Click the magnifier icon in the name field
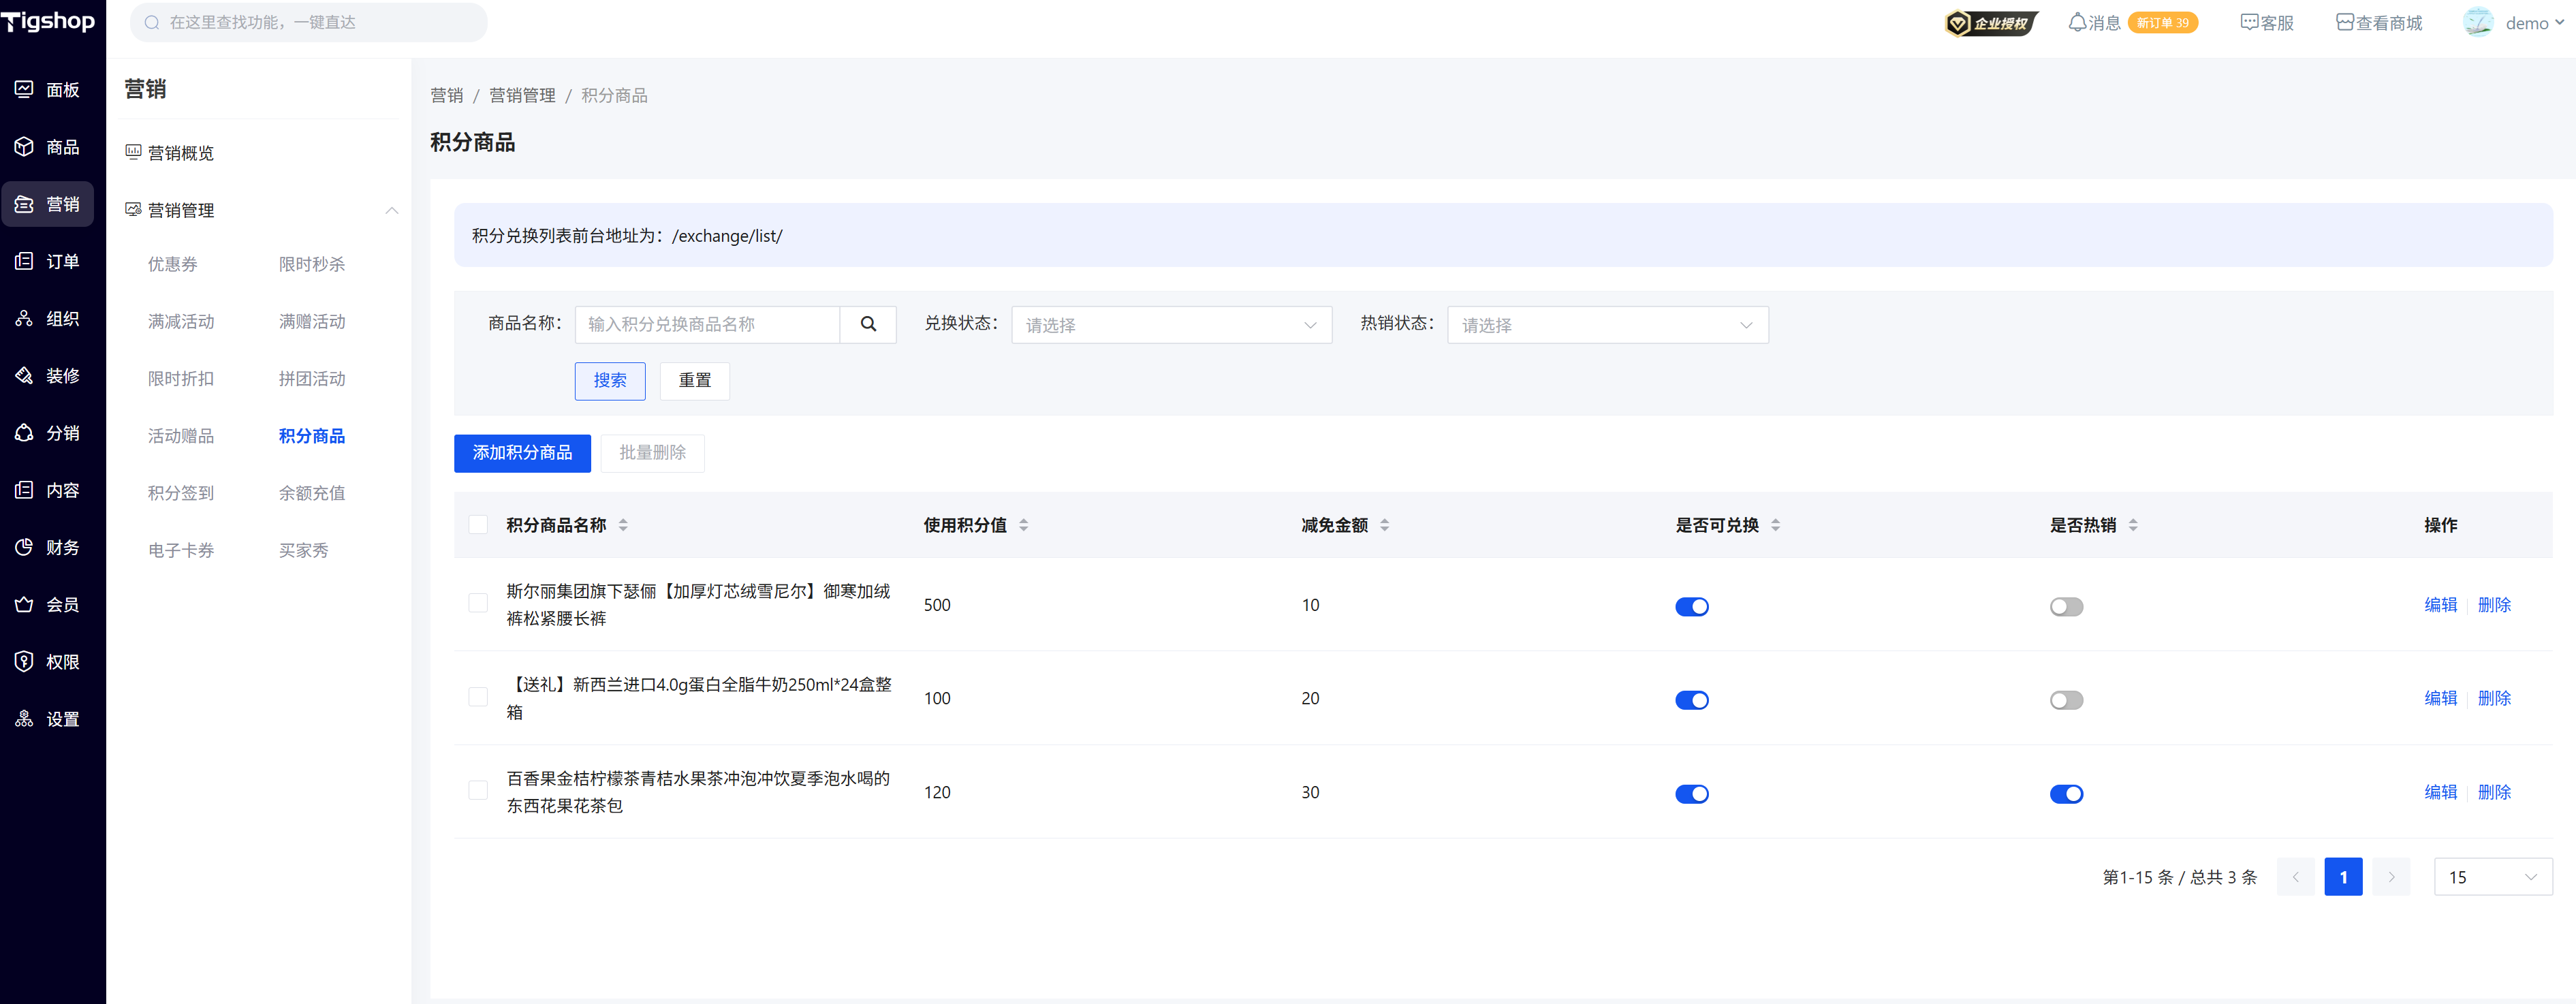The height and width of the screenshot is (1004, 2576). pos(867,324)
